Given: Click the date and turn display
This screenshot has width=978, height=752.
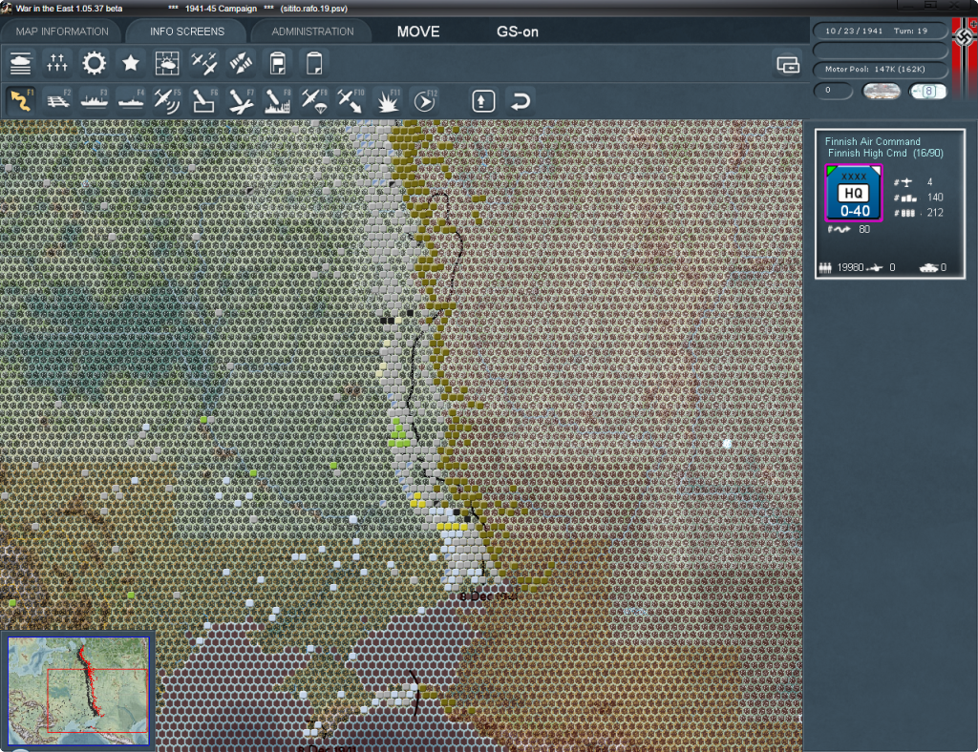Looking at the screenshot, I should point(880,31).
